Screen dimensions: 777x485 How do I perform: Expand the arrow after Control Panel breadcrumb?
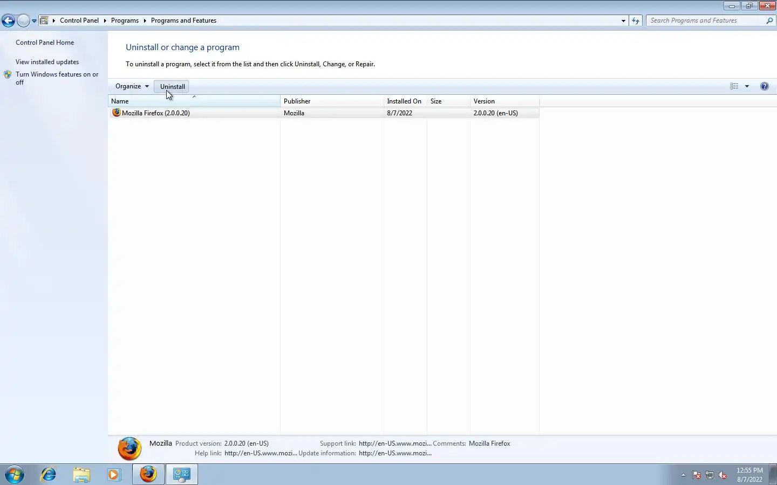click(x=105, y=20)
